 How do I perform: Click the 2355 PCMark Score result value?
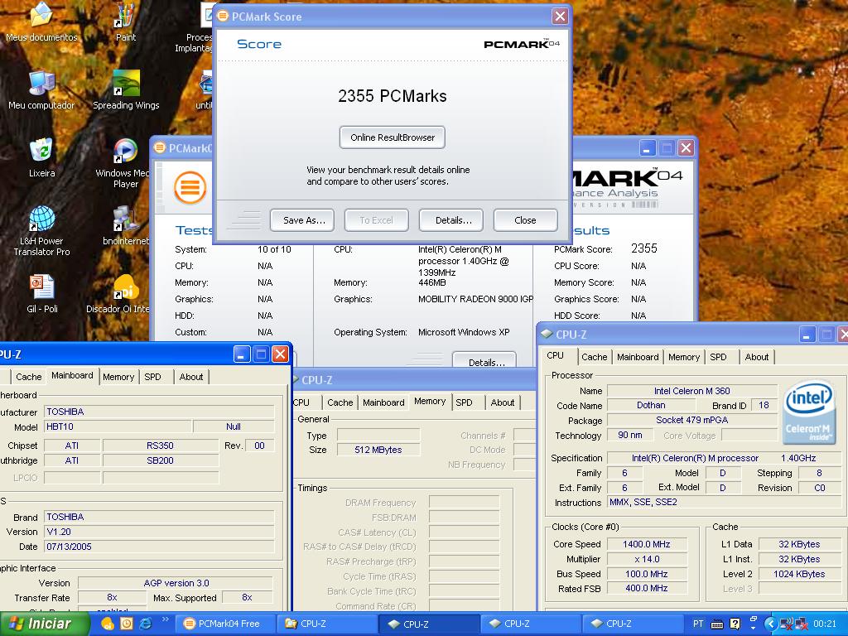coord(643,248)
